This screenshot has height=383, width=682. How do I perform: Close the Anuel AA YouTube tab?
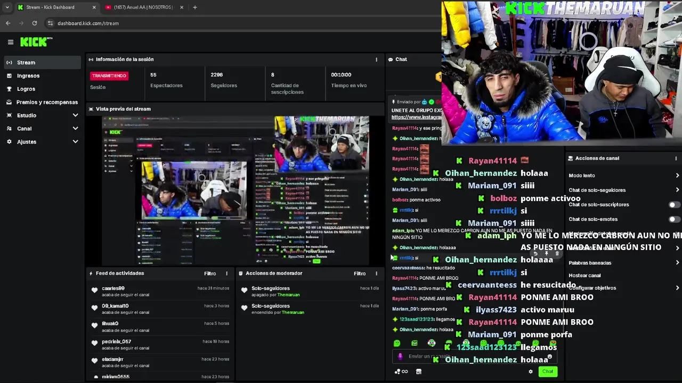(x=182, y=7)
